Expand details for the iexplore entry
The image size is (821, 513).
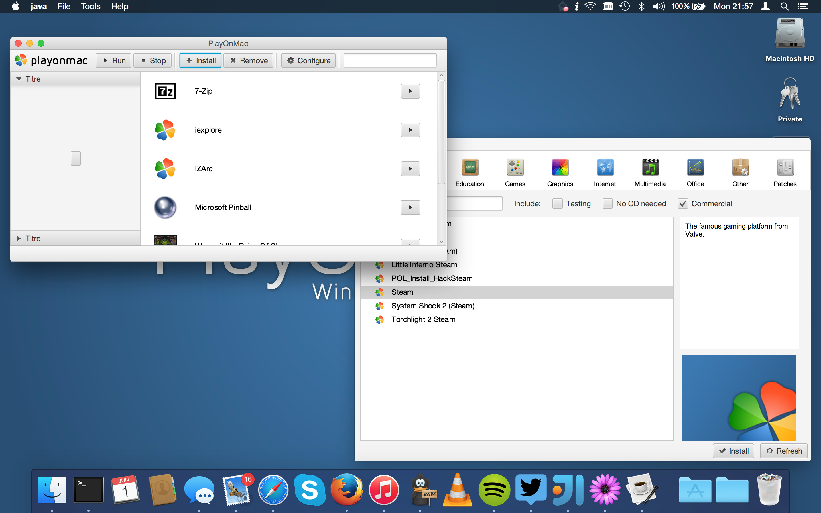point(410,130)
